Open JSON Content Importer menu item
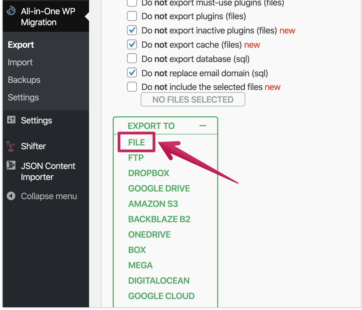Screen dimensions: 362x310 pyautogui.click(x=48, y=171)
